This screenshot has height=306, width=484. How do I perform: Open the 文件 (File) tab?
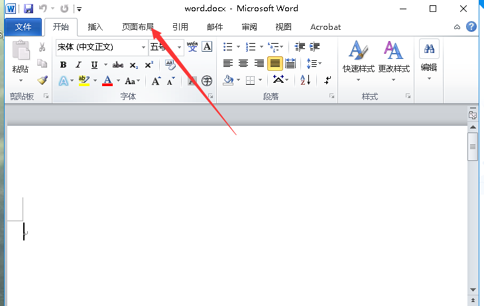tap(23, 27)
